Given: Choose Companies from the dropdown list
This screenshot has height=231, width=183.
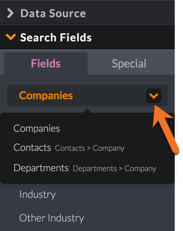Looking at the screenshot, I should (37, 129).
